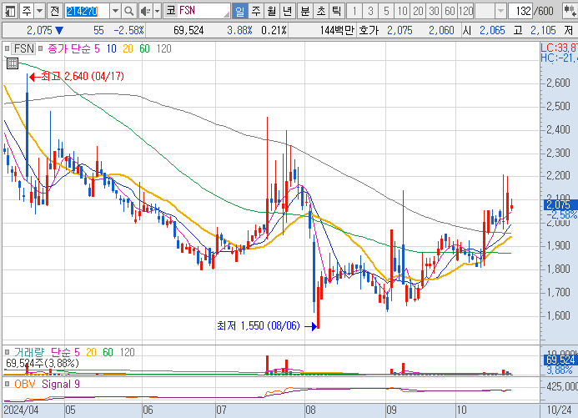
Task: Switch to monthly 월 chart period
Action: click(271, 11)
